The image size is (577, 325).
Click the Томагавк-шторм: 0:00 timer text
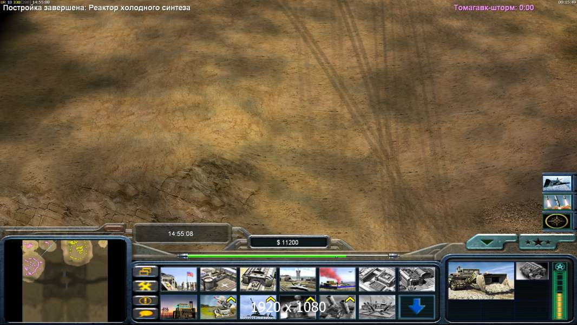click(x=494, y=8)
